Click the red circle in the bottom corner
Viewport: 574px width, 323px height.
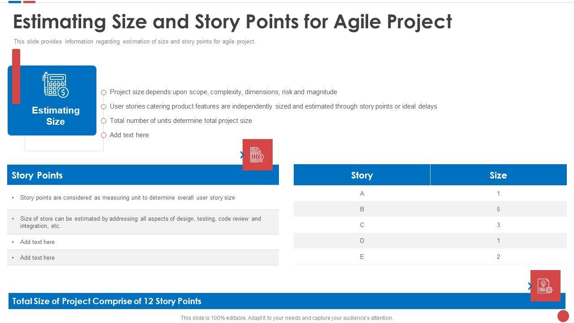[563, 316]
